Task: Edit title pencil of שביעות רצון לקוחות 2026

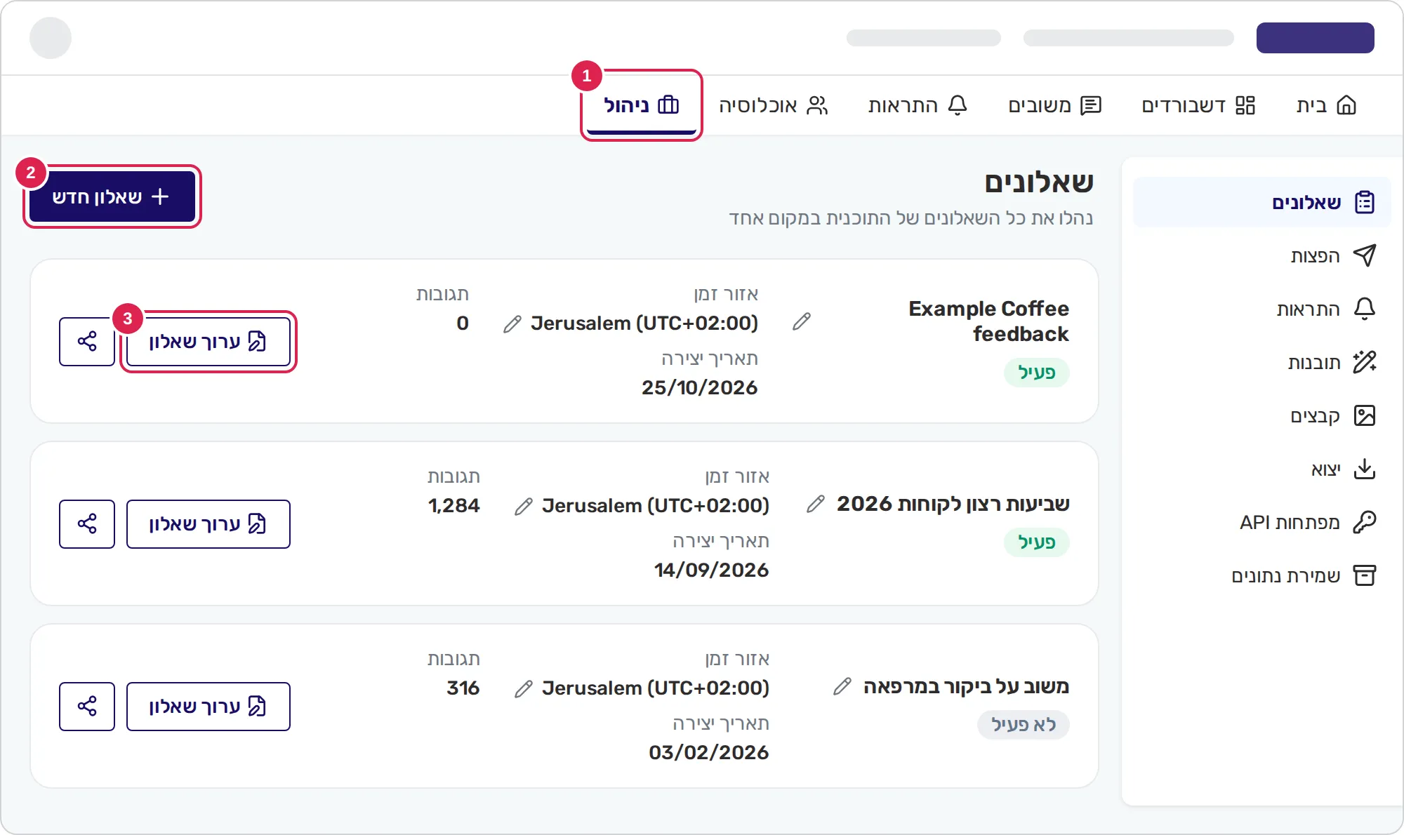Action: 816,504
